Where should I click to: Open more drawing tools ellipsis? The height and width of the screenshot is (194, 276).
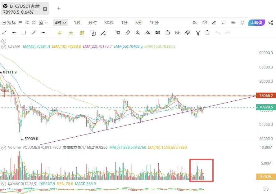point(43,33)
